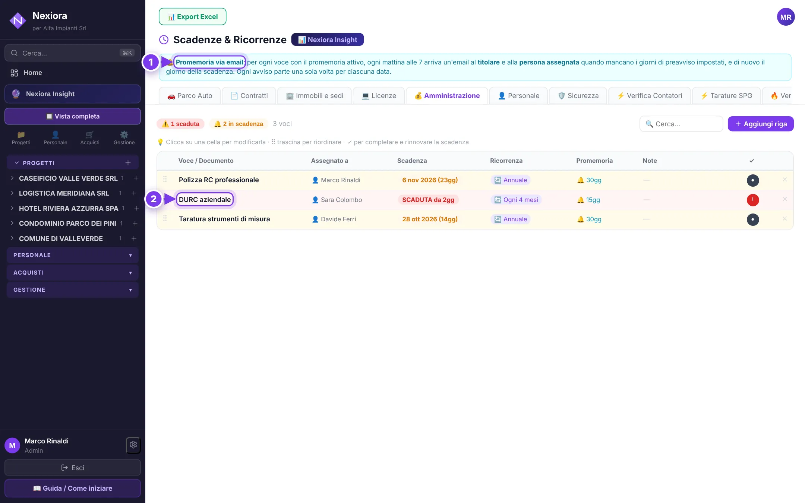Grab drag handle of Polizza RC professionale
The height and width of the screenshot is (503, 805).
coord(165,179)
